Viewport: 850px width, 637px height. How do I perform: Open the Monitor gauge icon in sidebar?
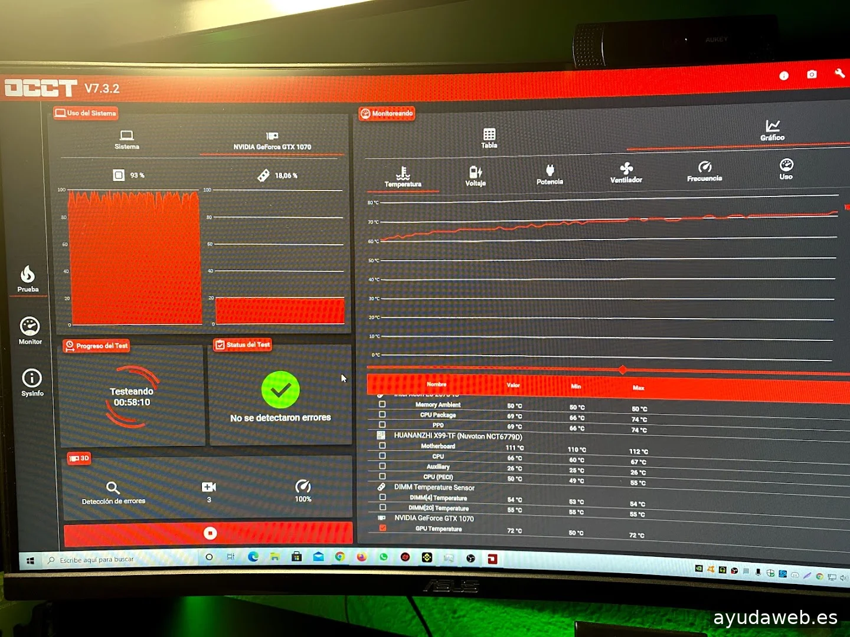[x=30, y=330]
